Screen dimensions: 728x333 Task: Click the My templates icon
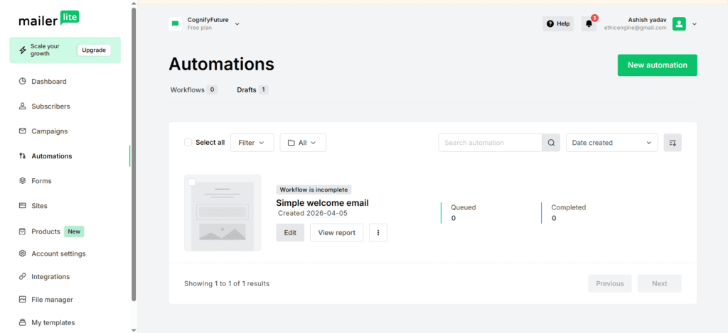pyautogui.click(x=22, y=322)
